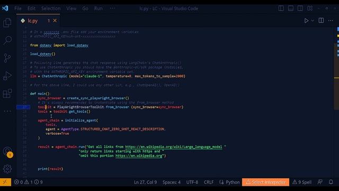The image size is (339, 191).
Task: Change file encoding UTF-8
Action: (192, 182)
